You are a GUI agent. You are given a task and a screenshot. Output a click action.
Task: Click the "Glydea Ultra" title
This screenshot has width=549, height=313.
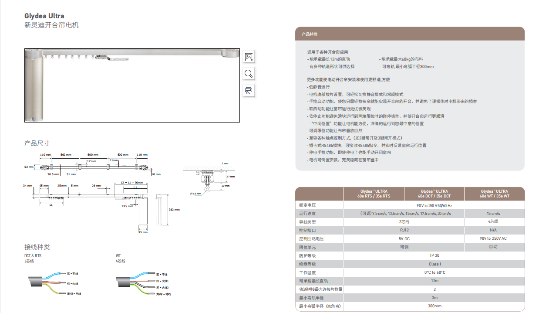click(44, 16)
